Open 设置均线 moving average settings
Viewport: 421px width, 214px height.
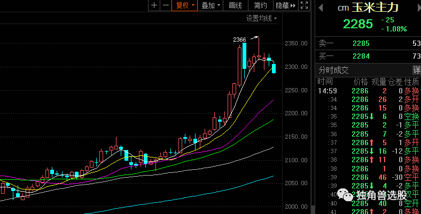point(261,18)
